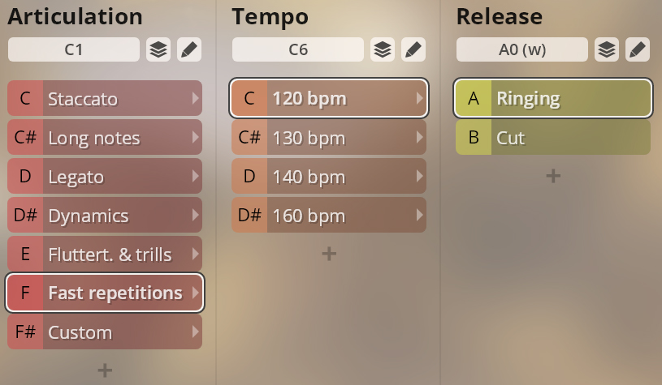Expand the 160 bpm arrow
The width and height of the screenshot is (662, 385).
tap(419, 216)
